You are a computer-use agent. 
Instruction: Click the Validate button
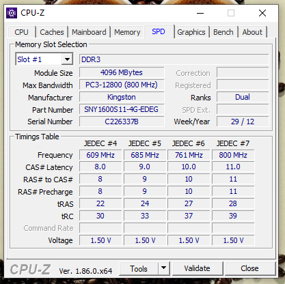pyautogui.click(x=198, y=268)
